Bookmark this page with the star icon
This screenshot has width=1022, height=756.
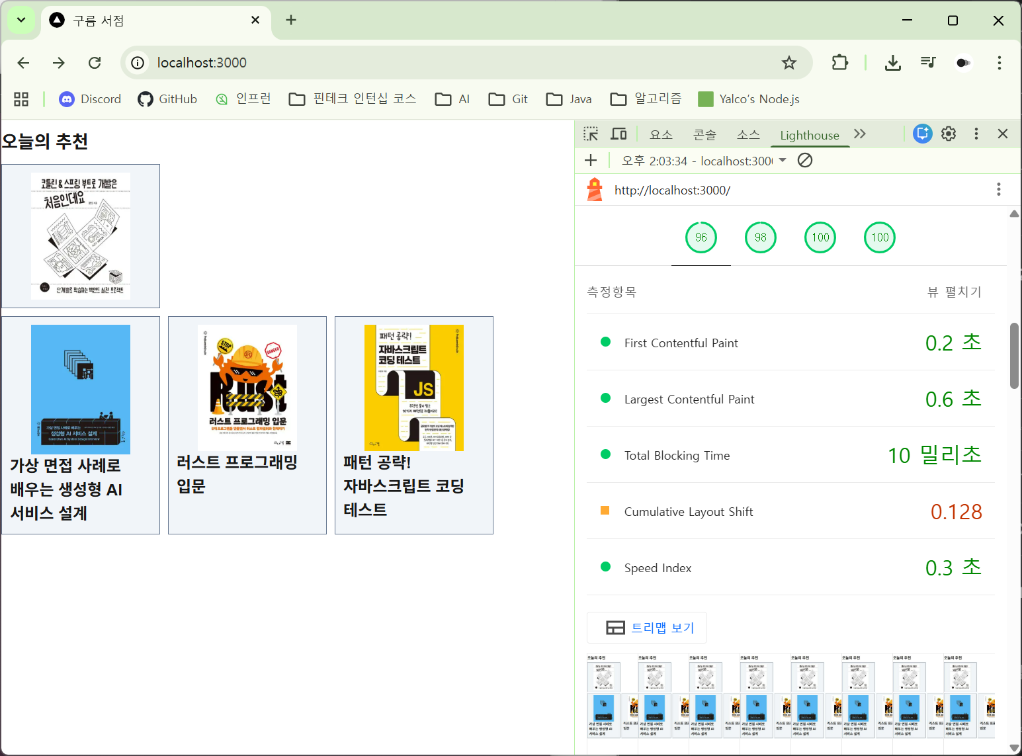pyautogui.click(x=788, y=63)
